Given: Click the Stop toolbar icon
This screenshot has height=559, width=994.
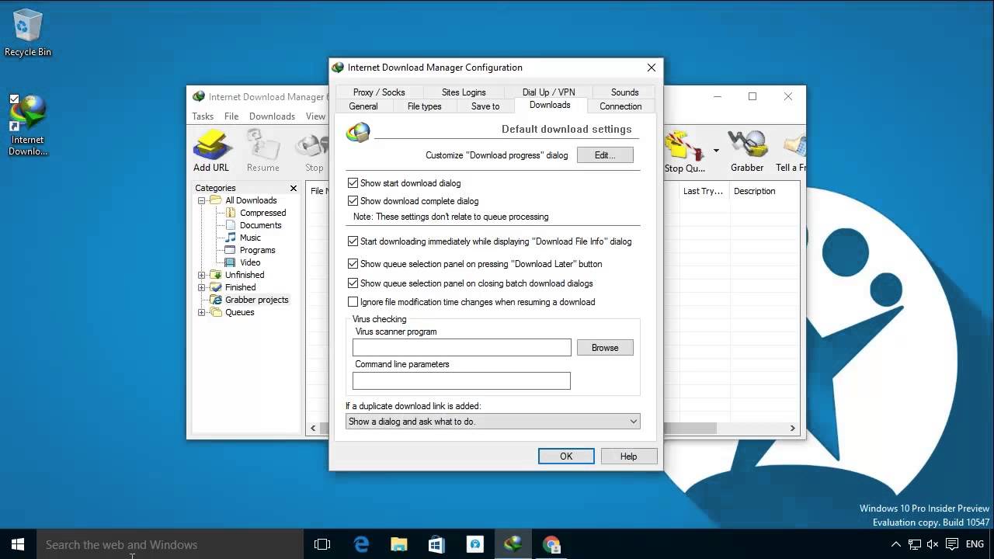Looking at the screenshot, I should 314,151.
